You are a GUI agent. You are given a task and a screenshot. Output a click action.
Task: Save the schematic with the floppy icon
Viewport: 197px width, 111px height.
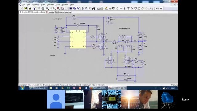(x=30, y=8)
